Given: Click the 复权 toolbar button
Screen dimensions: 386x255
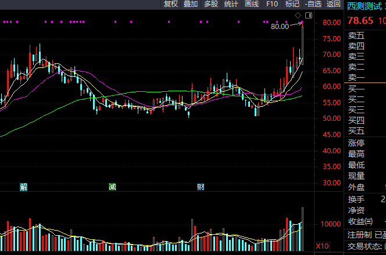Looking at the screenshot, I should (x=171, y=4).
